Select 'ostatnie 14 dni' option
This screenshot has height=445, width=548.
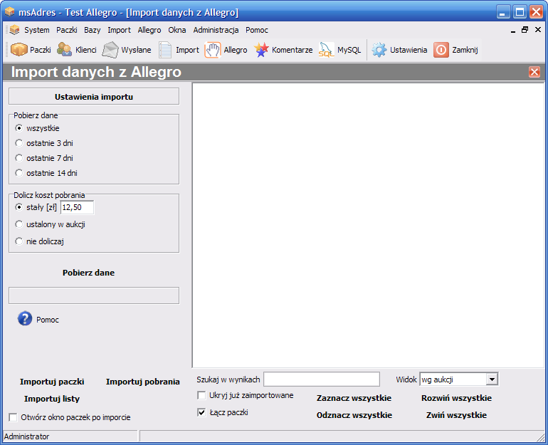pos(19,173)
